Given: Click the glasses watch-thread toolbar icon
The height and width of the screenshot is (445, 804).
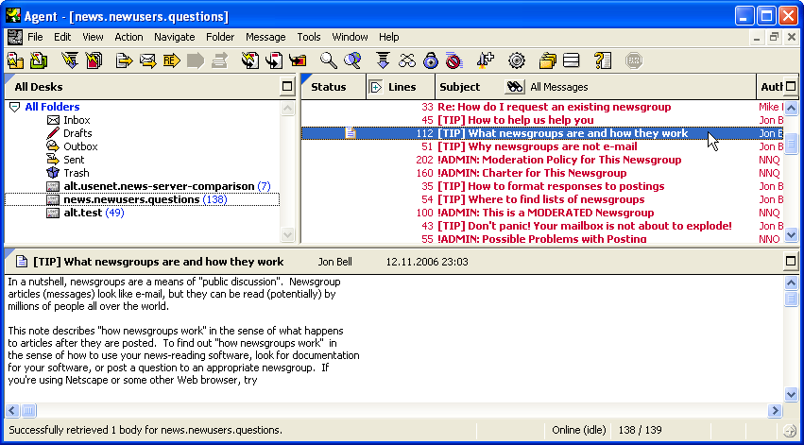Looking at the screenshot, I should (407, 61).
